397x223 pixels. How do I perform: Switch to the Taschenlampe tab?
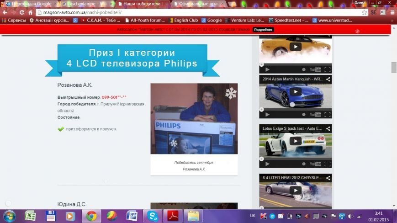(x=86, y=4)
